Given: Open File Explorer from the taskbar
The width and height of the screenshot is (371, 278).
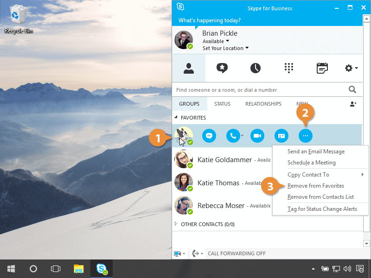Looking at the screenshot, I should pyautogui.click(x=79, y=269).
